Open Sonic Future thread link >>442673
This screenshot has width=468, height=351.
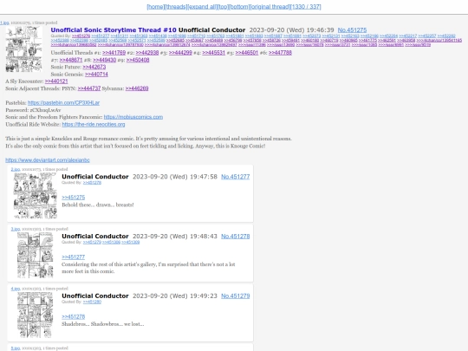(x=94, y=67)
